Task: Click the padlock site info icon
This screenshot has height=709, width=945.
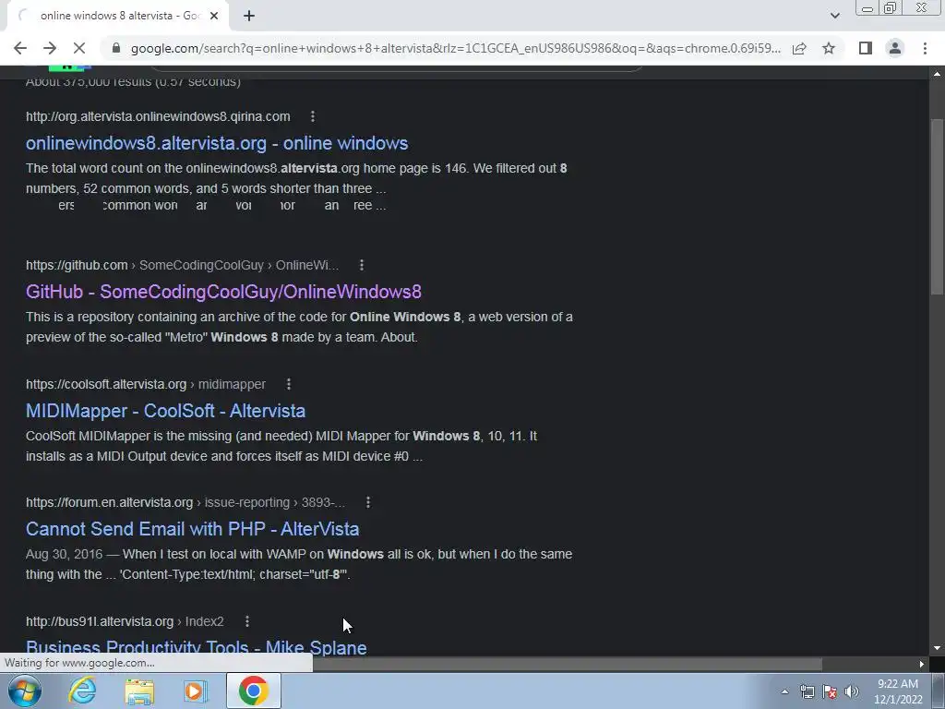Action: (x=116, y=48)
